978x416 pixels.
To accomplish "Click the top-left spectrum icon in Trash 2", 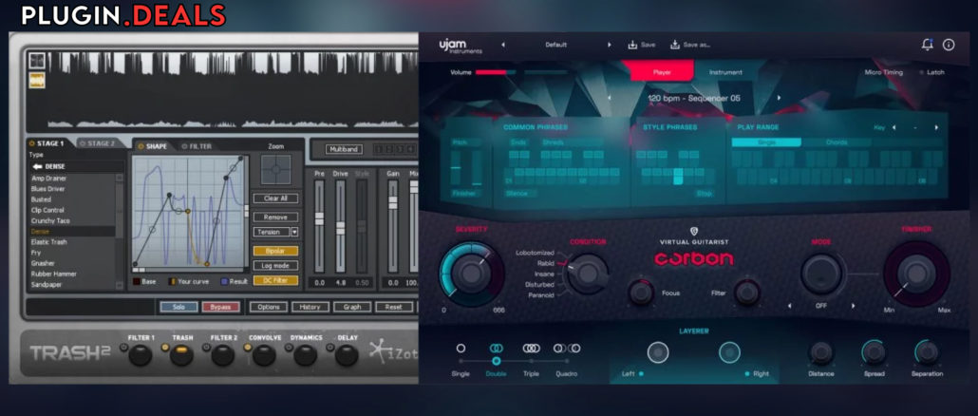I will pos(37,61).
